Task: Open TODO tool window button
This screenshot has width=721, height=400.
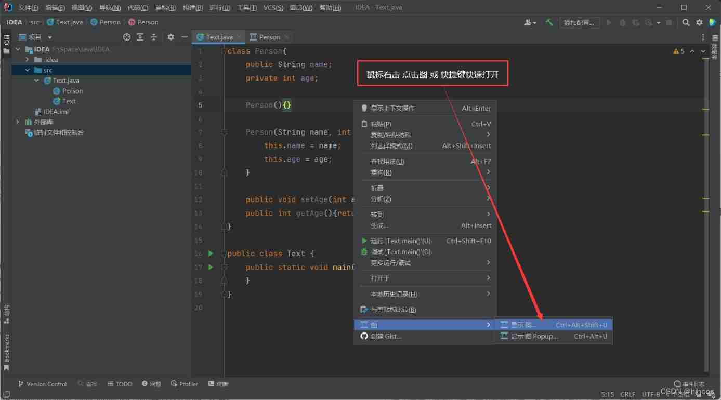Action: click(120, 384)
